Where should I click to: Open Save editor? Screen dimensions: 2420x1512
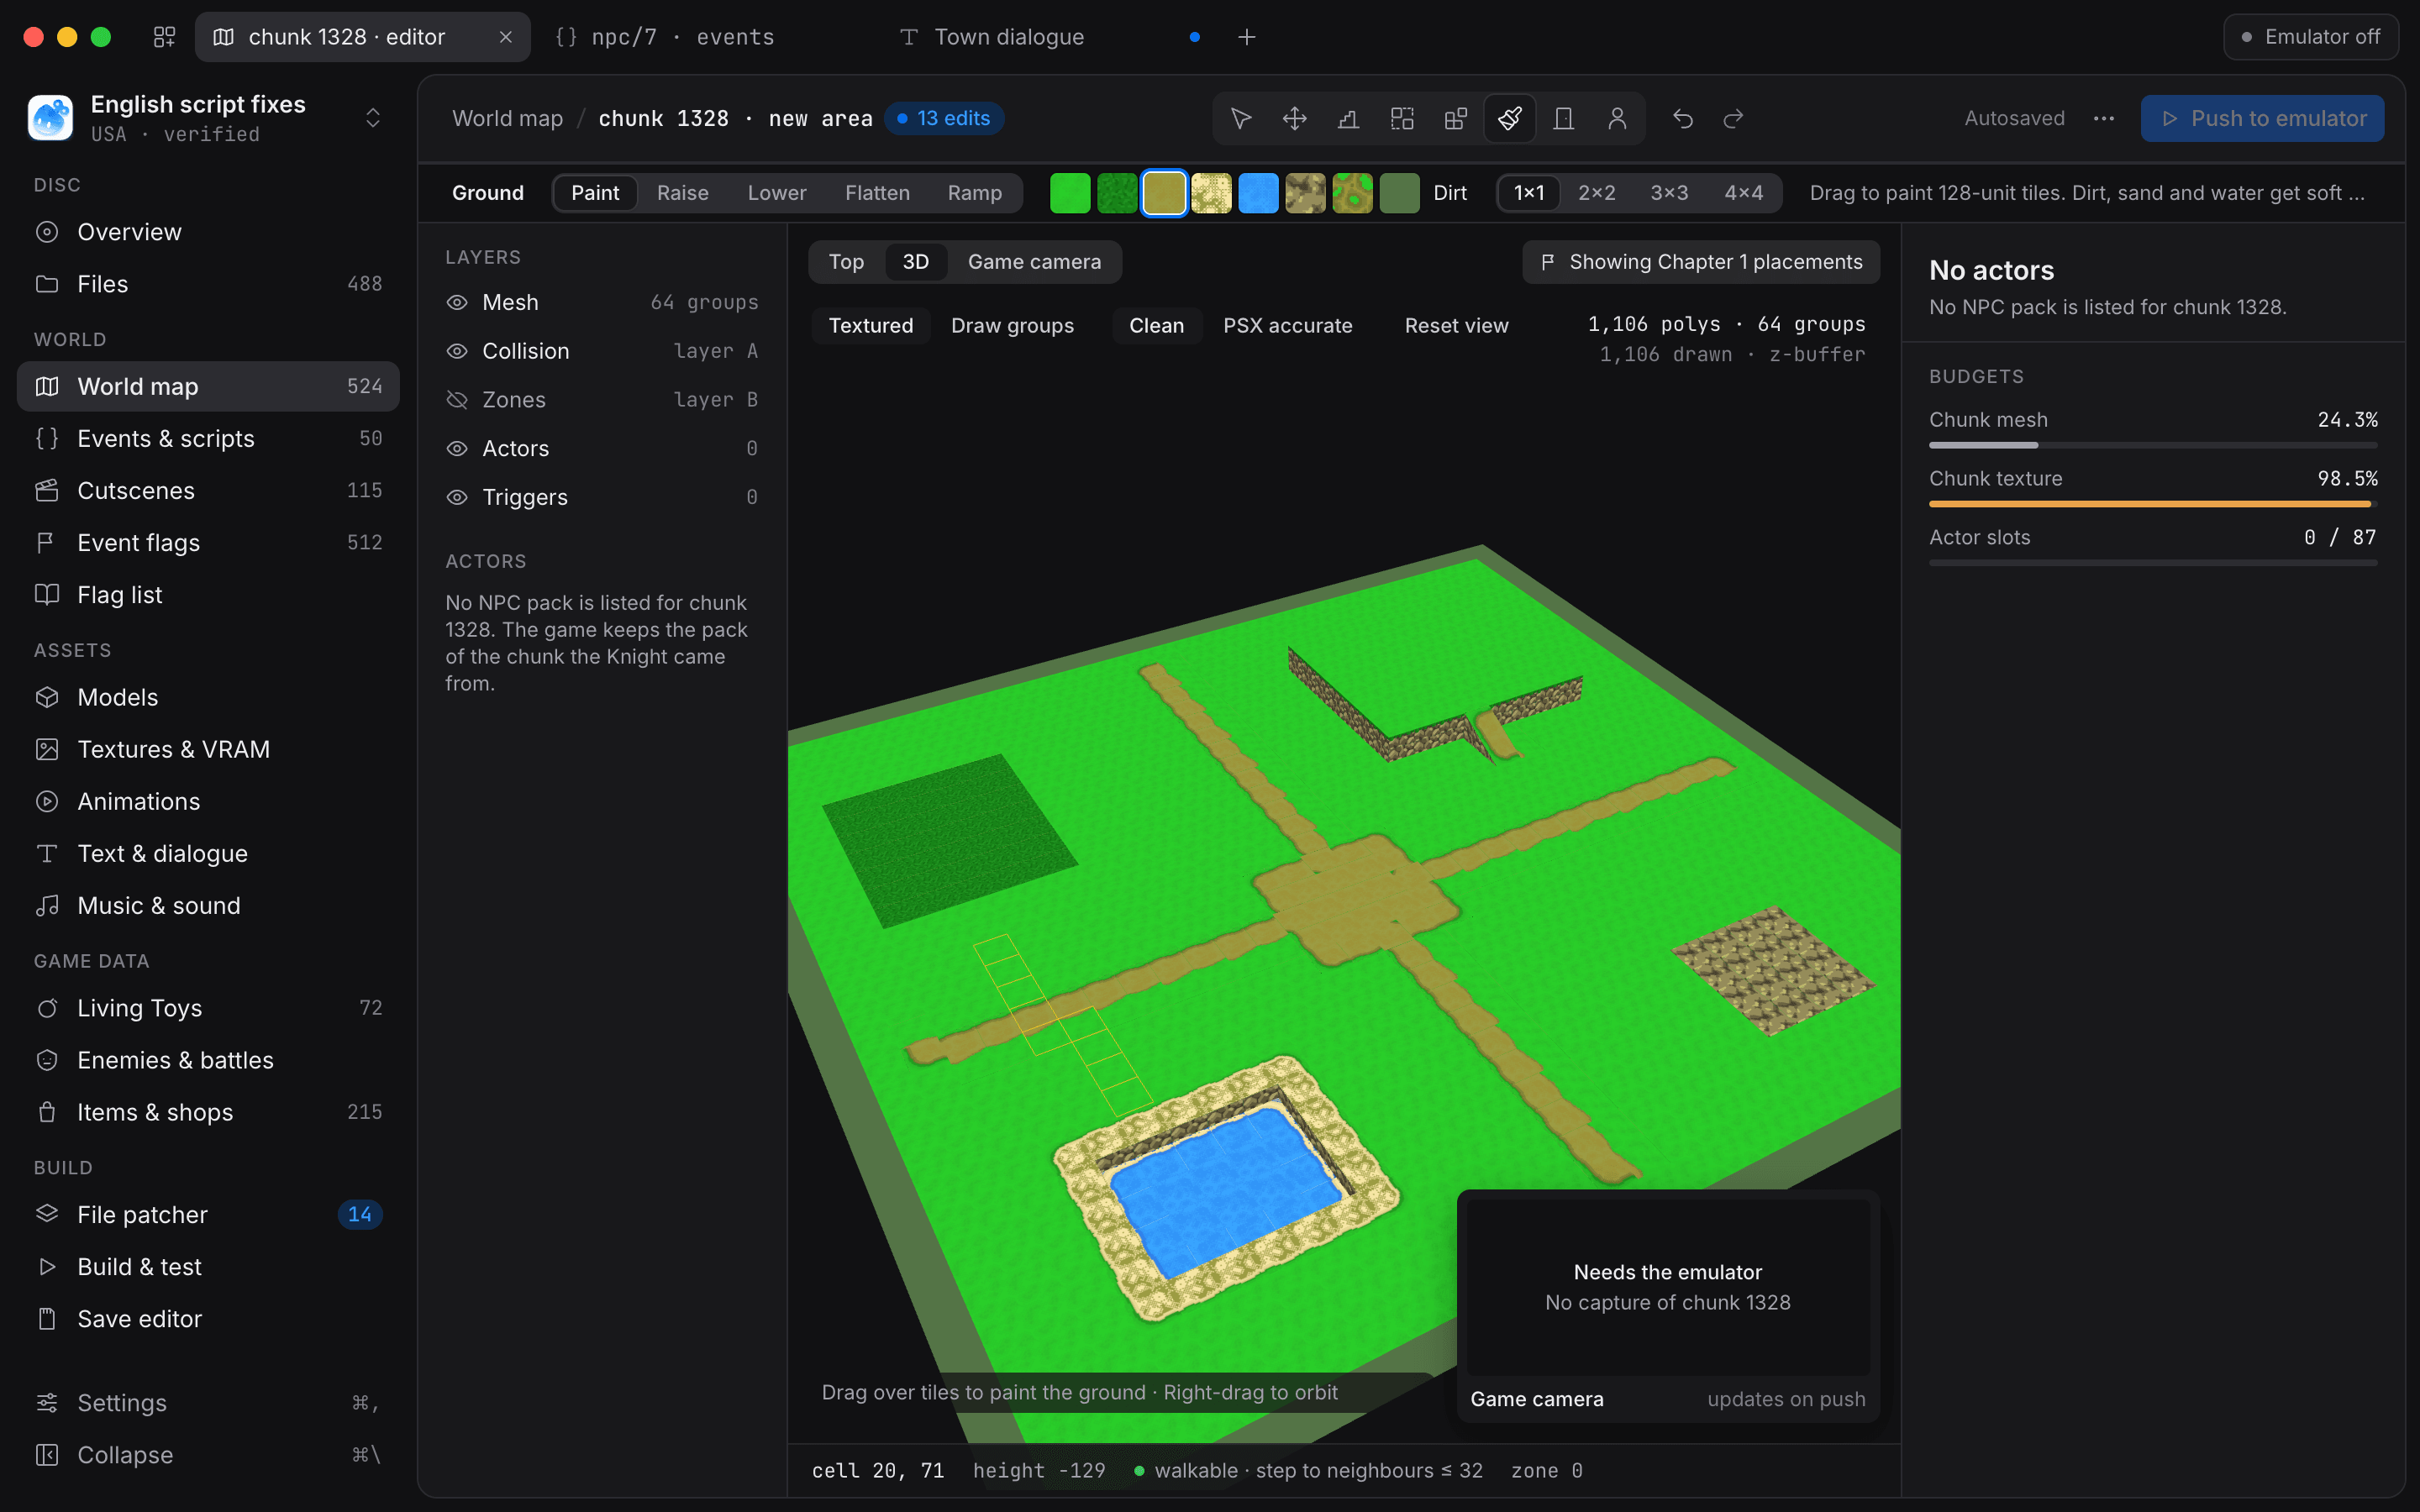tap(208, 1318)
